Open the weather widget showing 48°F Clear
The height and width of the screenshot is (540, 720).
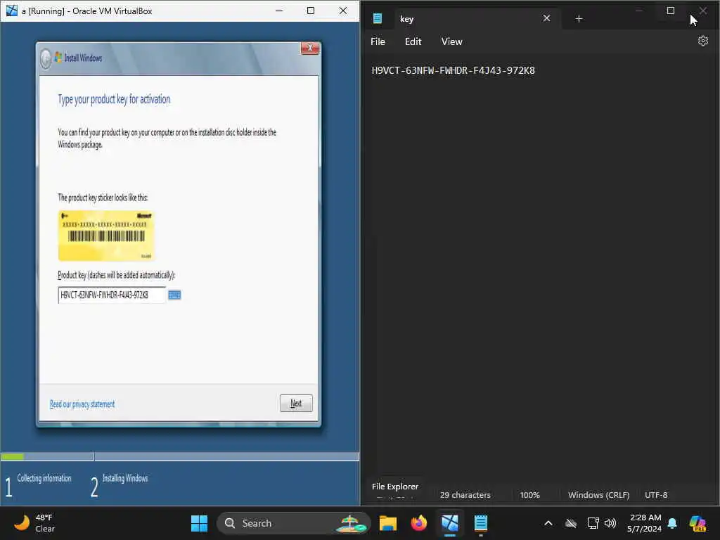coord(34,523)
